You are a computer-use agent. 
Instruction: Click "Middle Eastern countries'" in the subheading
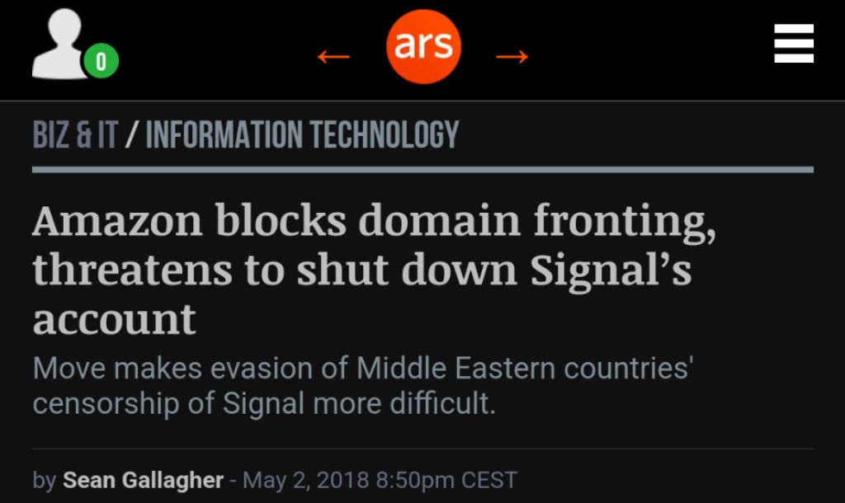pyautogui.click(x=524, y=368)
